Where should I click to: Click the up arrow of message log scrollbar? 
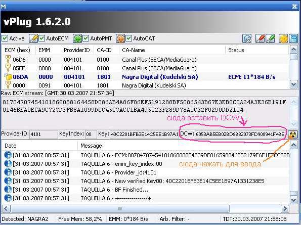coord(293,145)
